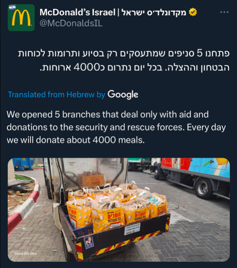
Task: Open the three-dots more options menu
Action: pyautogui.click(x=224, y=12)
